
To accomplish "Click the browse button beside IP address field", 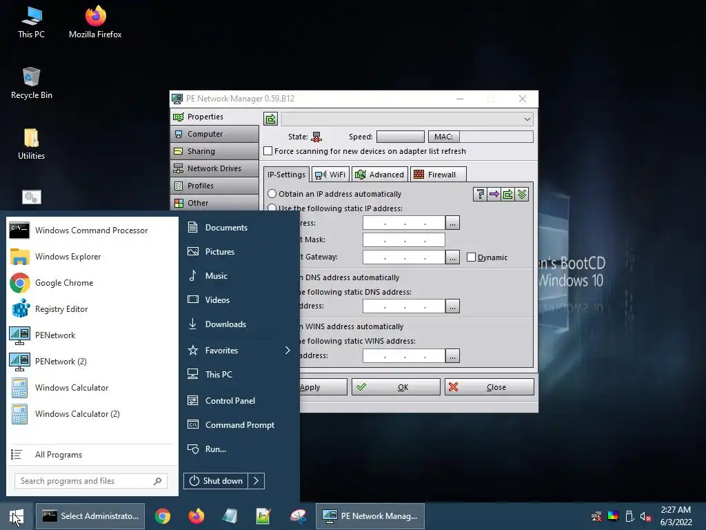I will pos(452,223).
